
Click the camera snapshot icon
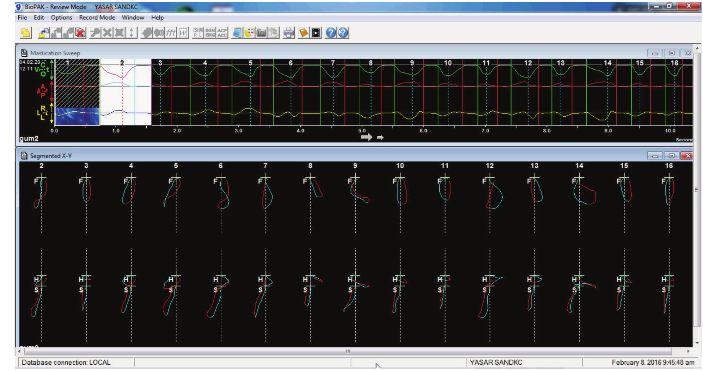pyautogui.click(x=261, y=33)
